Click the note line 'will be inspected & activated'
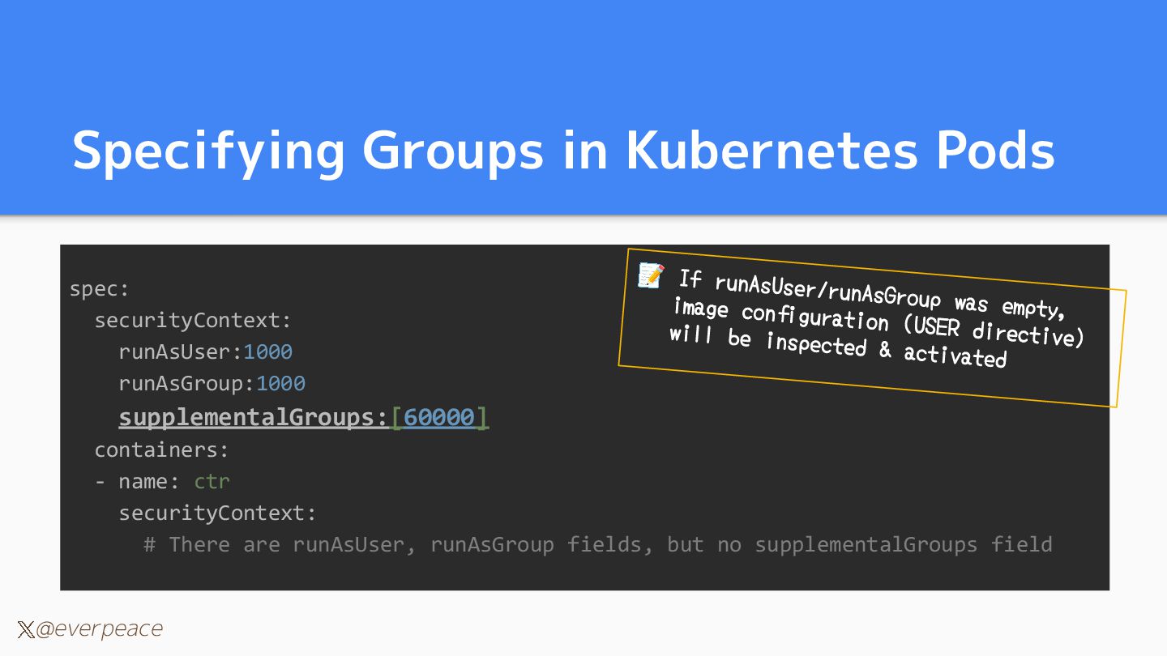This screenshot has width=1167, height=656. coord(838,347)
